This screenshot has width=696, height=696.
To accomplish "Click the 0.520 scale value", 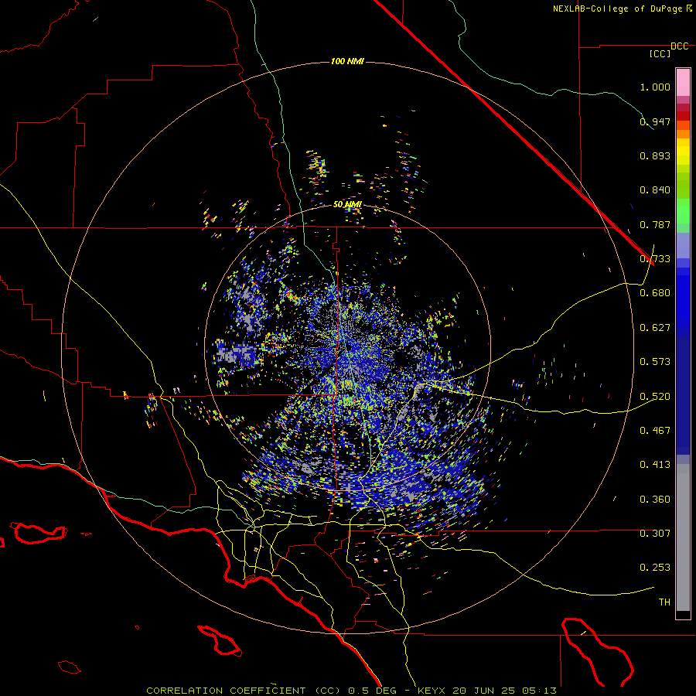I will pos(655,397).
